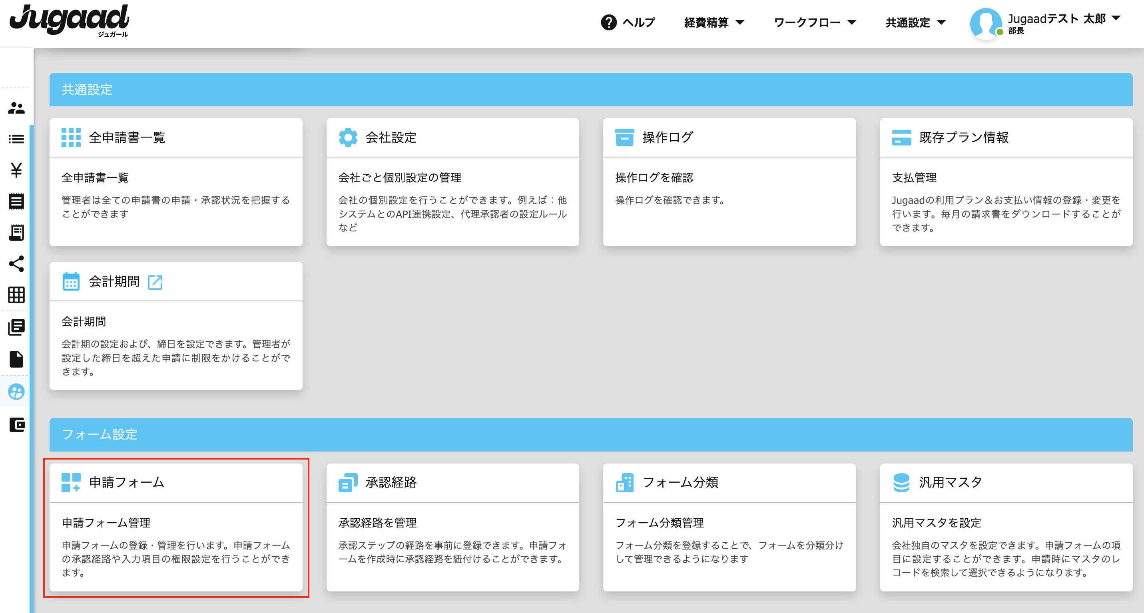Click the database icon beside 汎用マスタ
The width and height of the screenshot is (1144, 613).
click(x=901, y=482)
